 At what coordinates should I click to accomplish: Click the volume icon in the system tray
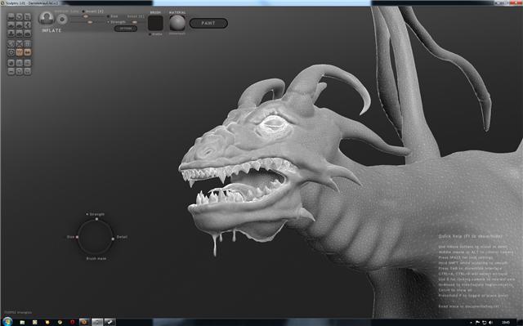coord(490,323)
